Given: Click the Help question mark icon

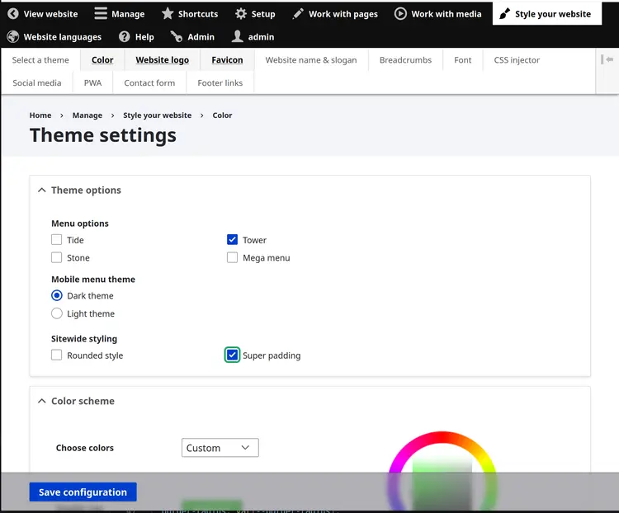Looking at the screenshot, I should tap(125, 36).
